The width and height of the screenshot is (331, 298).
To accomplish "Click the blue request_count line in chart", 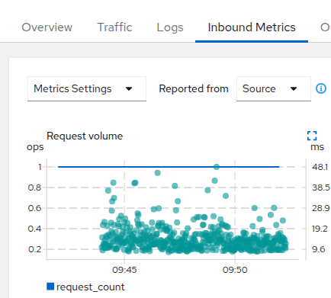I will pyautogui.click(x=169, y=167).
